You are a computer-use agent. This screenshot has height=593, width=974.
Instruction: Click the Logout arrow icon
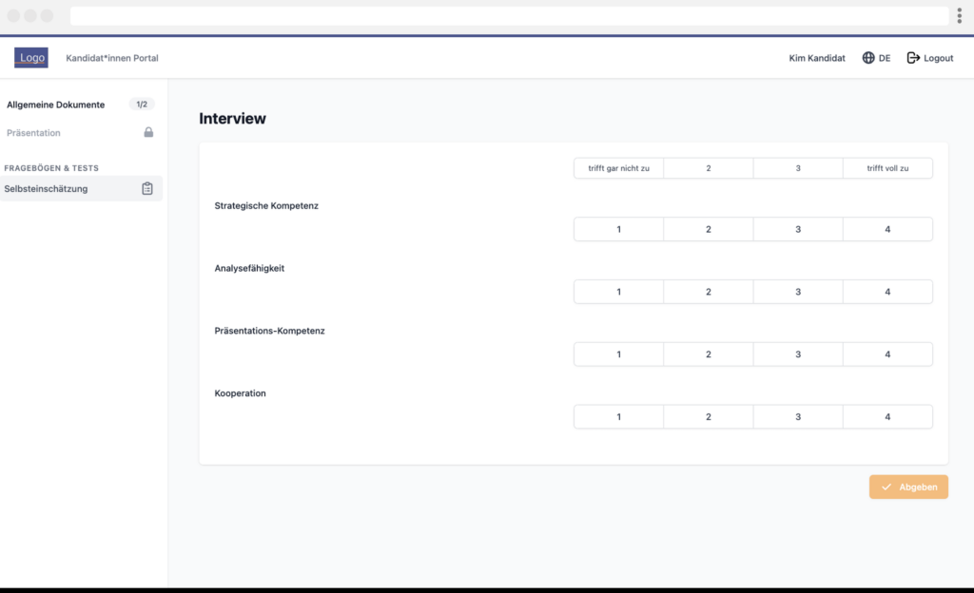pos(913,58)
